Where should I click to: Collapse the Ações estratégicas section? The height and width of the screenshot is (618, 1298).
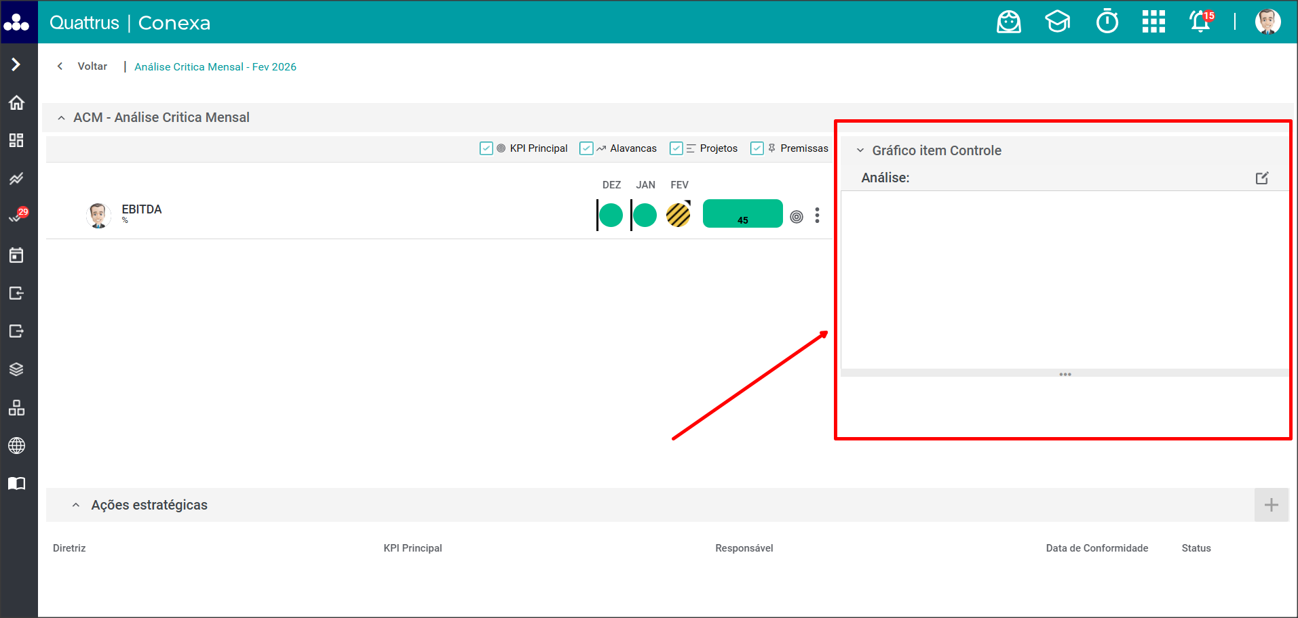[76, 506]
